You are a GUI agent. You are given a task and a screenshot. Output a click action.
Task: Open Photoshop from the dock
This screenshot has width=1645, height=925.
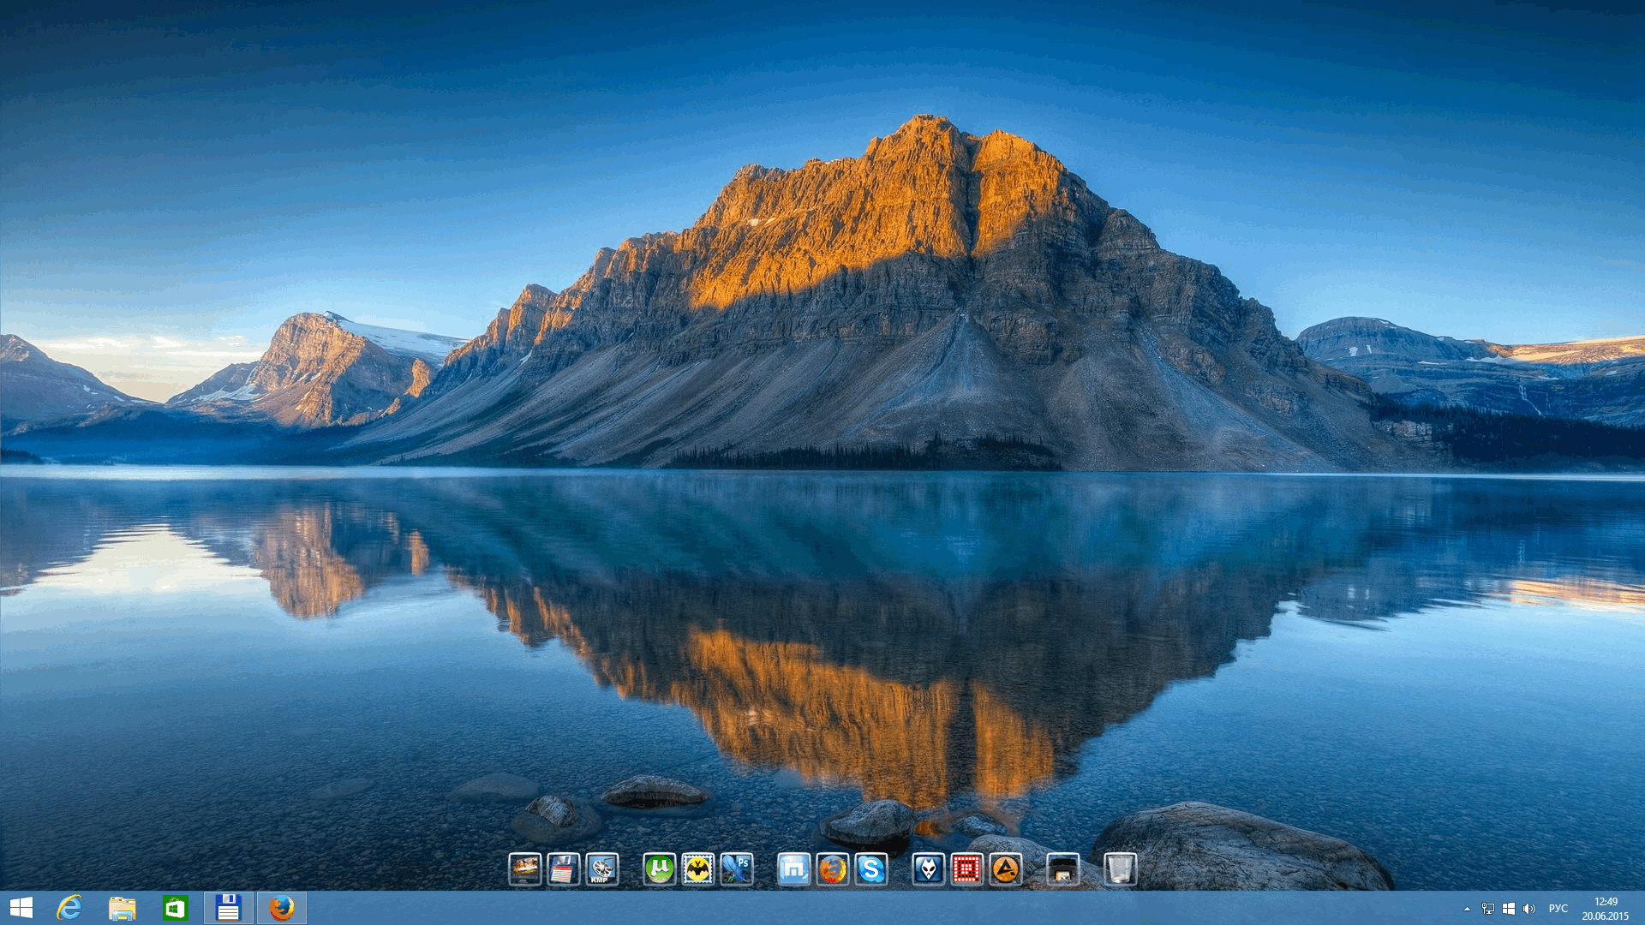[x=737, y=869]
